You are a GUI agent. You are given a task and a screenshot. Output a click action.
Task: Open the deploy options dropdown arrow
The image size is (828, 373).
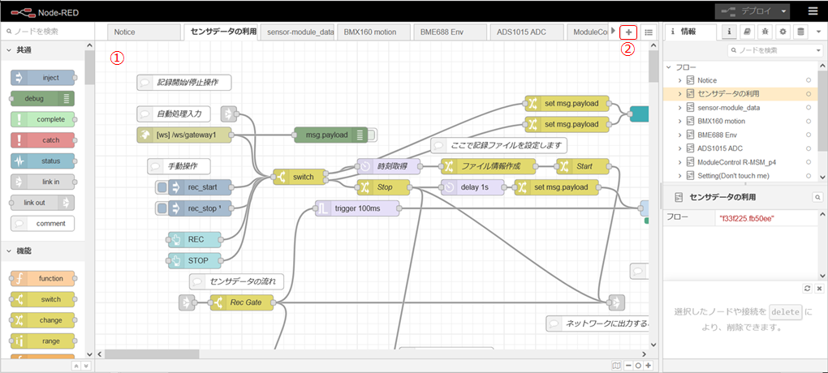click(783, 11)
